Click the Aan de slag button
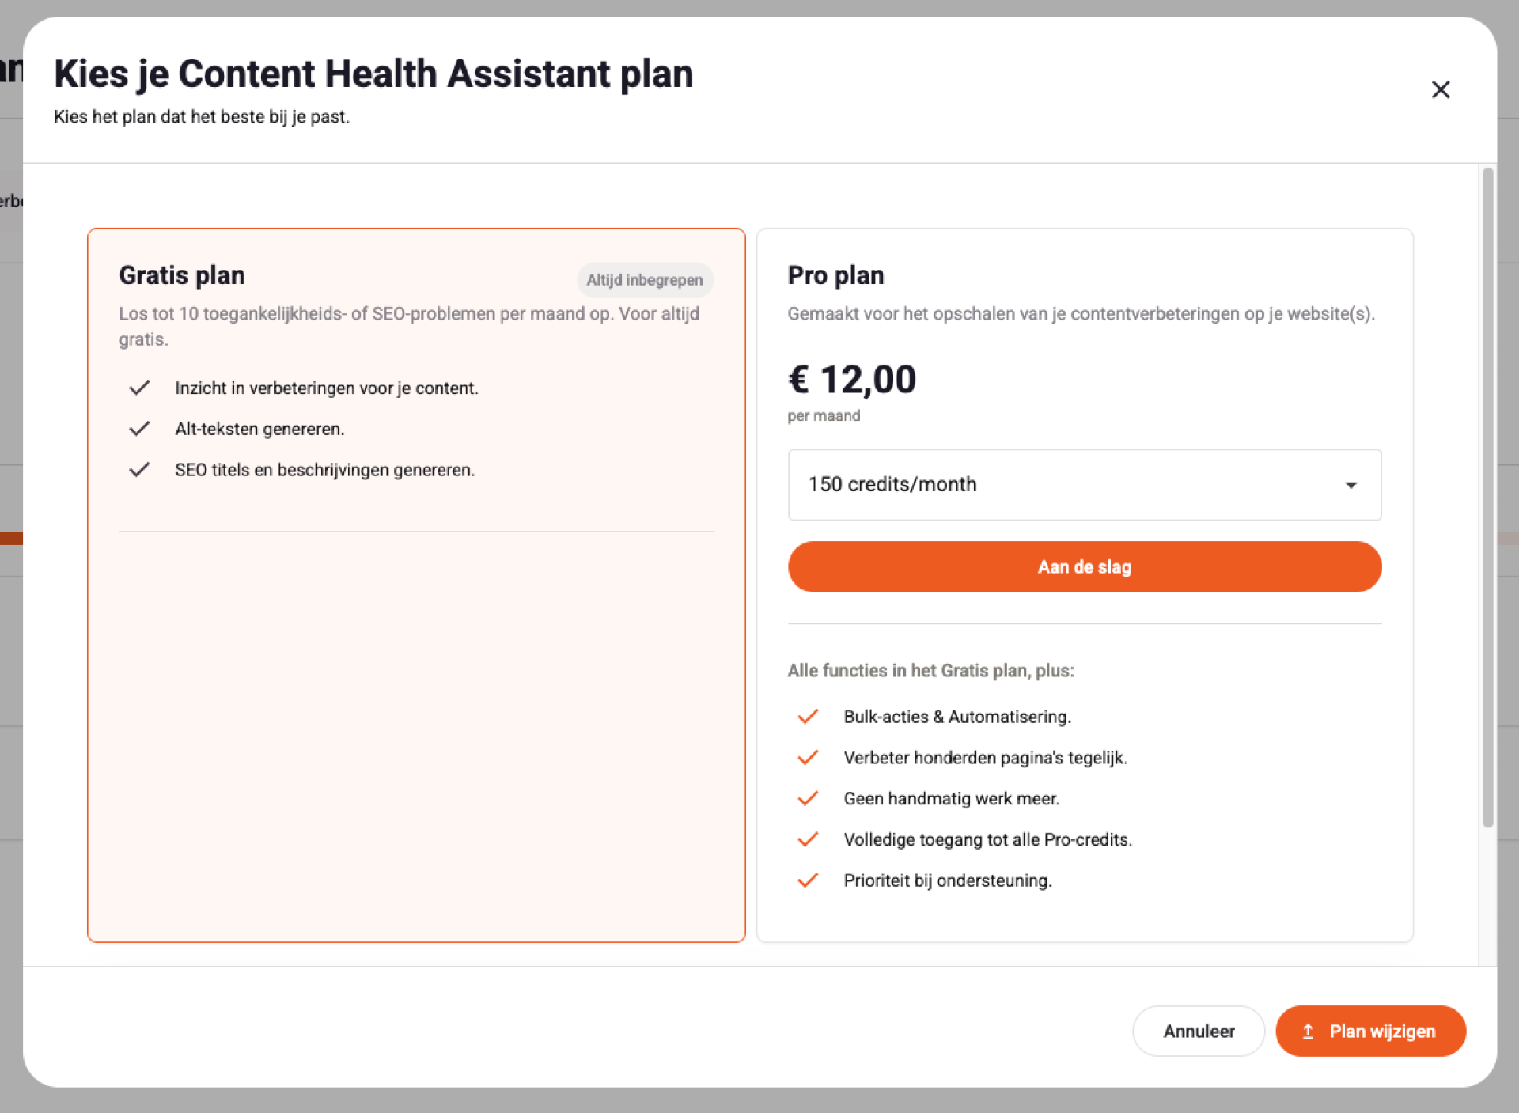This screenshot has width=1519, height=1113. 1084,567
